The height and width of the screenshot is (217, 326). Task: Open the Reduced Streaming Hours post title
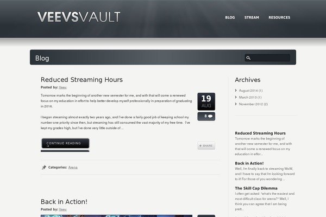[81, 80]
